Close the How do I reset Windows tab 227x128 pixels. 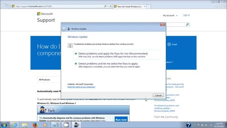[144, 6]
